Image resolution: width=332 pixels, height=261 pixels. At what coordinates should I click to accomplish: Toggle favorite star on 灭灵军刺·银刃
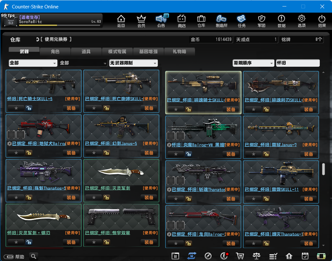point(16,242)
